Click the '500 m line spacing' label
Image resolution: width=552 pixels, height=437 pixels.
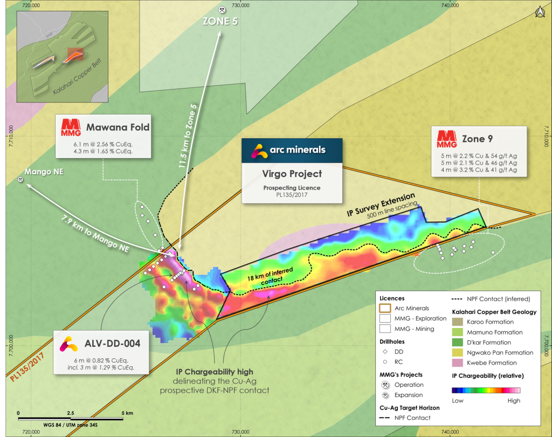point(392,210)
